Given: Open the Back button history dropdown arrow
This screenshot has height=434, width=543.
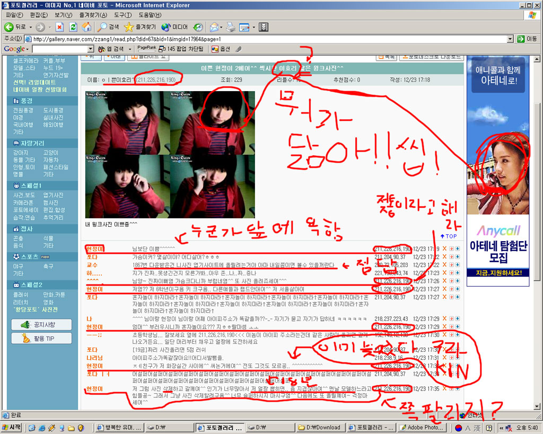Looking at the screenshot, I should [30, 27].
